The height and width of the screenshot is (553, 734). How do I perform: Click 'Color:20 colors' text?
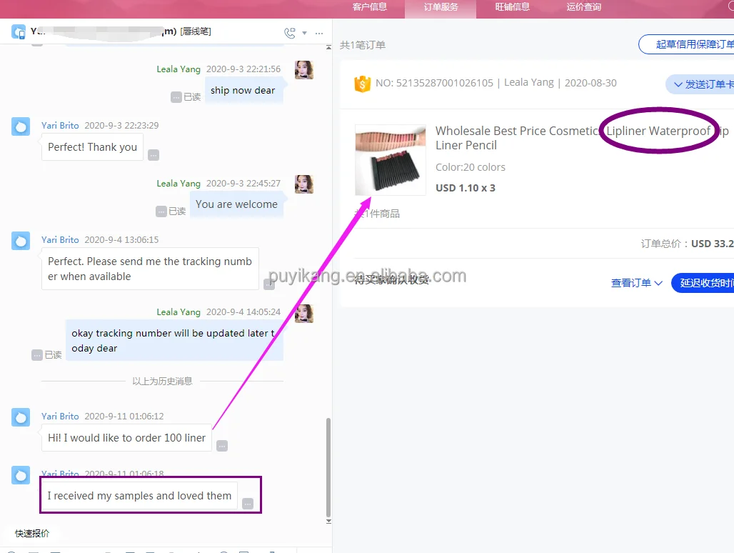pyautogui.click(x=471, y=167)
